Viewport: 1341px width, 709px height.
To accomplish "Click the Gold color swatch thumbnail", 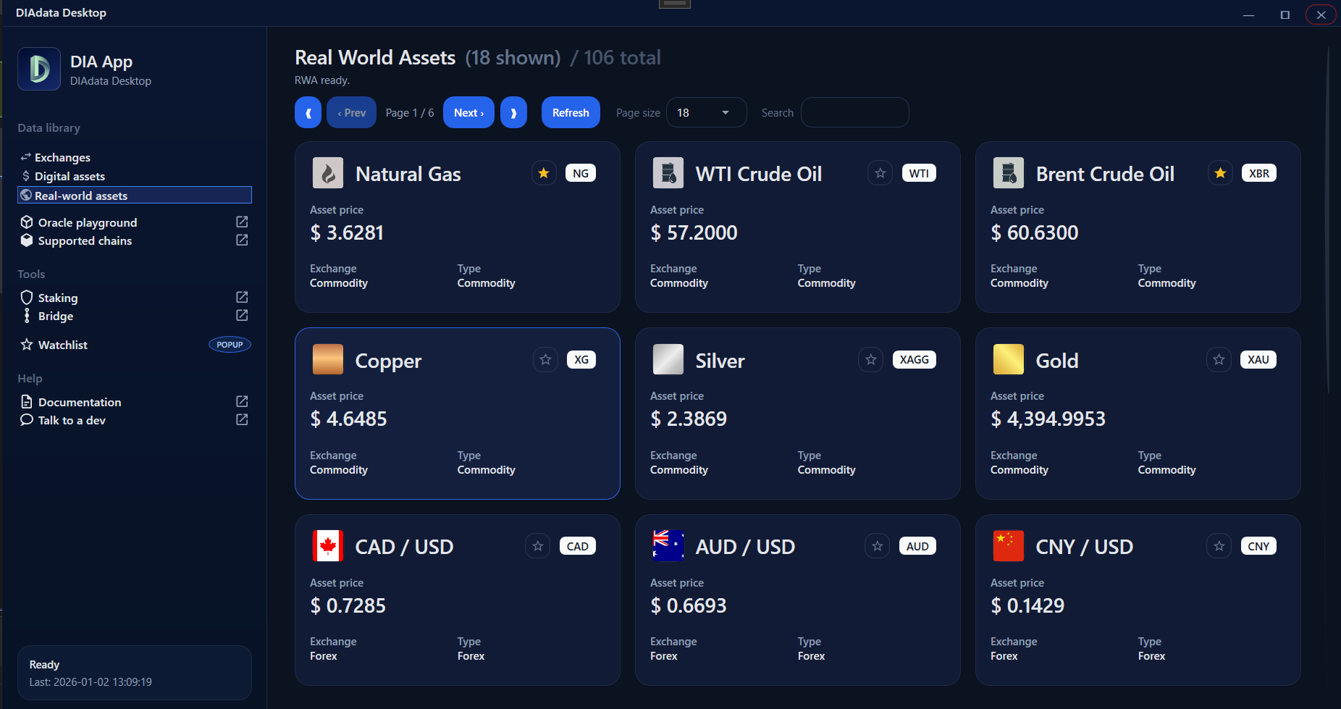I will [1008, 360].
